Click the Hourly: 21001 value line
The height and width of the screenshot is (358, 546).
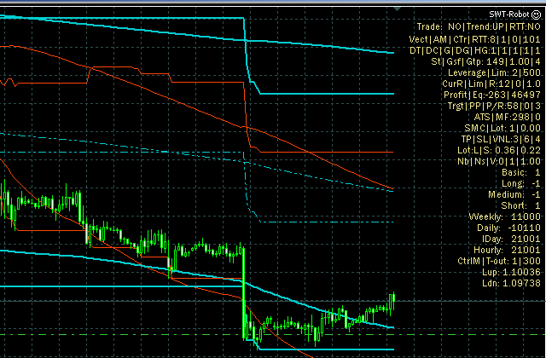pos(507,250)
